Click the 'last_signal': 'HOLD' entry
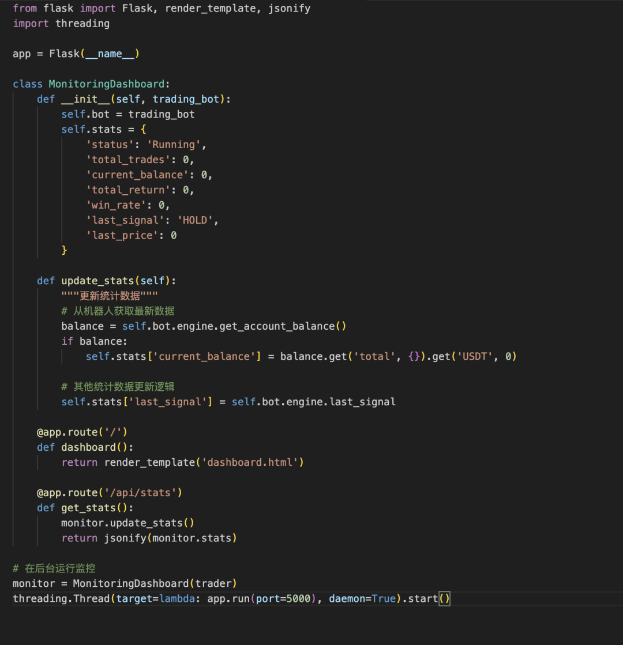The width and height of the screenshot is (623, 645). coord(152,221)
